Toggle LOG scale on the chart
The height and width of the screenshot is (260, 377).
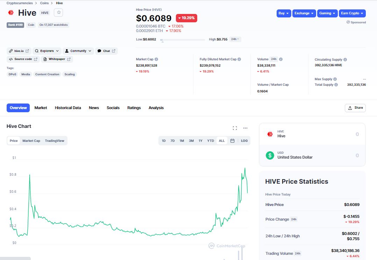pyautogui.click(x=244, y=141)
